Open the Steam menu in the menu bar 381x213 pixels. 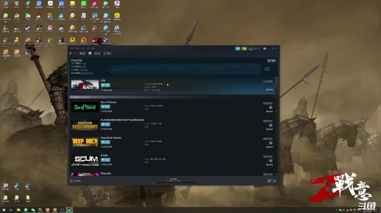pos(71,48)
